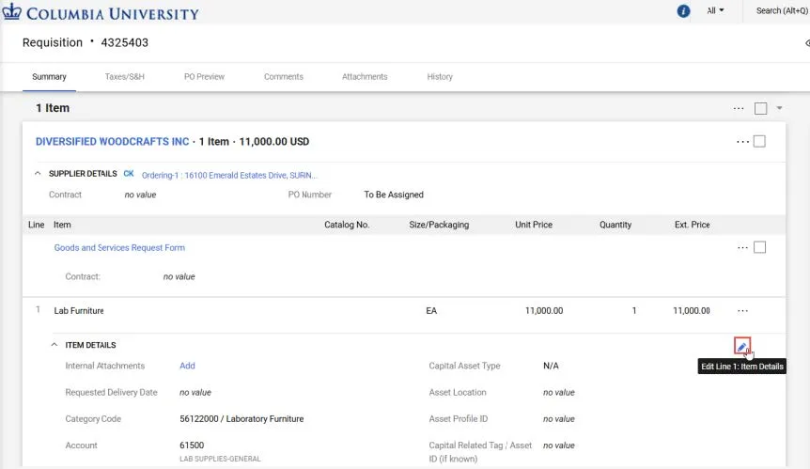Open the Diversified Woodcrafts row ellipsis menu

tap(742, 142)
